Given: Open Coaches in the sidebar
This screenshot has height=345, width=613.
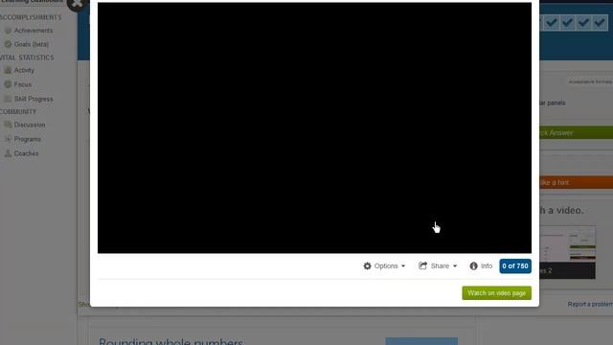Looking at the screenshot, I should 26,153.
